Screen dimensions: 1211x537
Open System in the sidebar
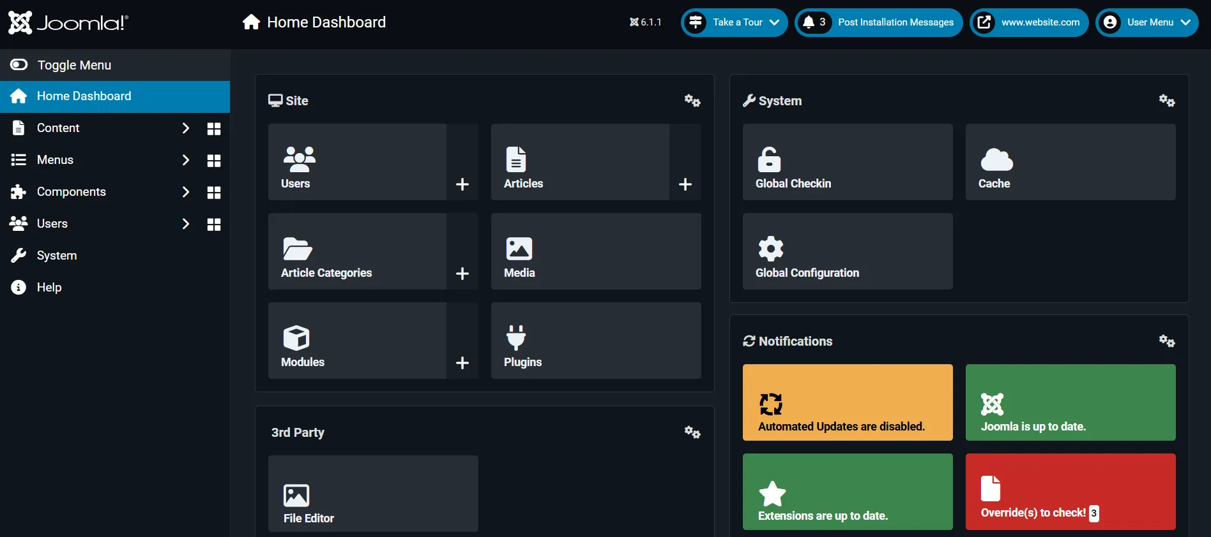(115, 256)
